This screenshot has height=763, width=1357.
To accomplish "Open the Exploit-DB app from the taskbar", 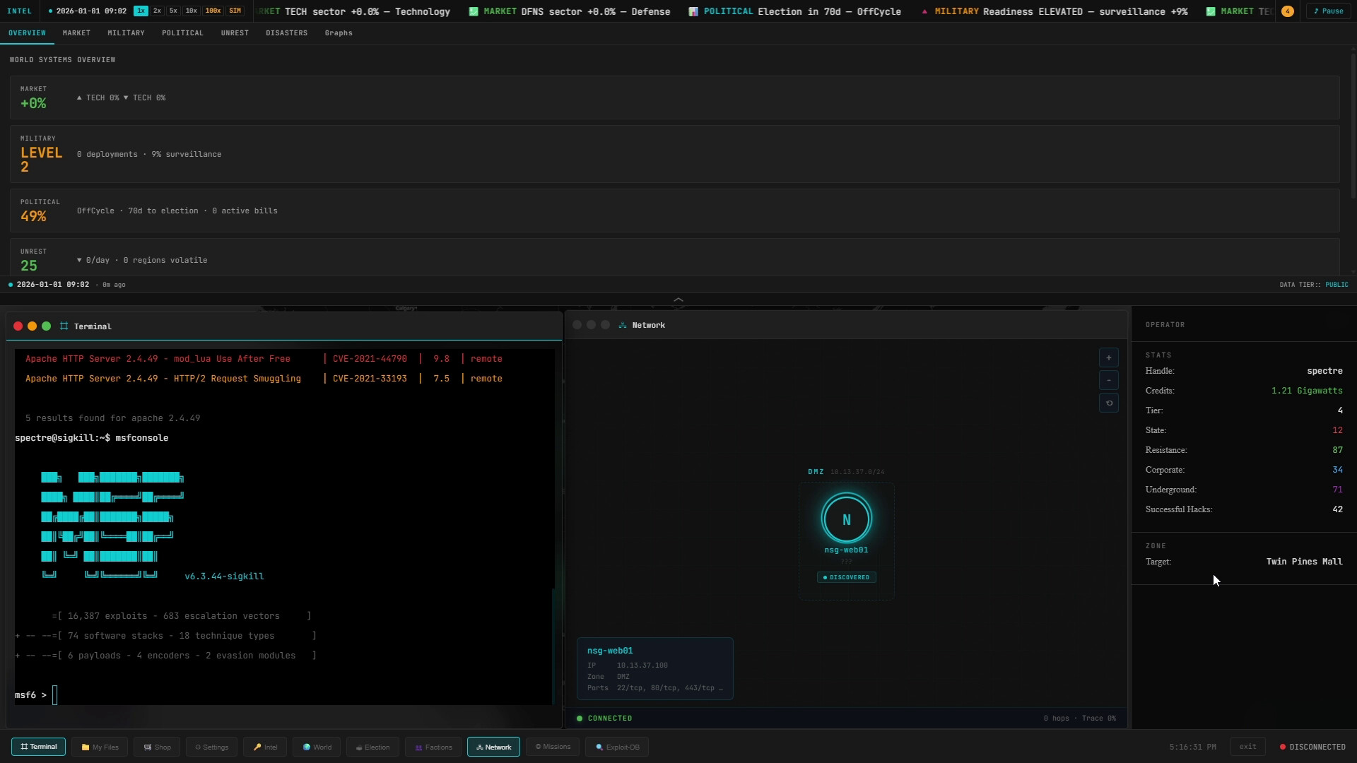I will point(616,747).
